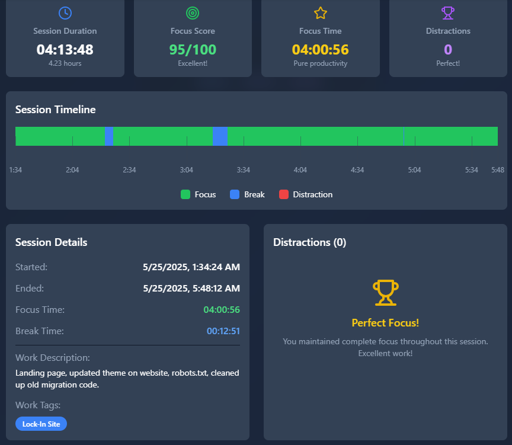
Task: Click the green Focus legend swatch
Action: (x=185, y=194)
